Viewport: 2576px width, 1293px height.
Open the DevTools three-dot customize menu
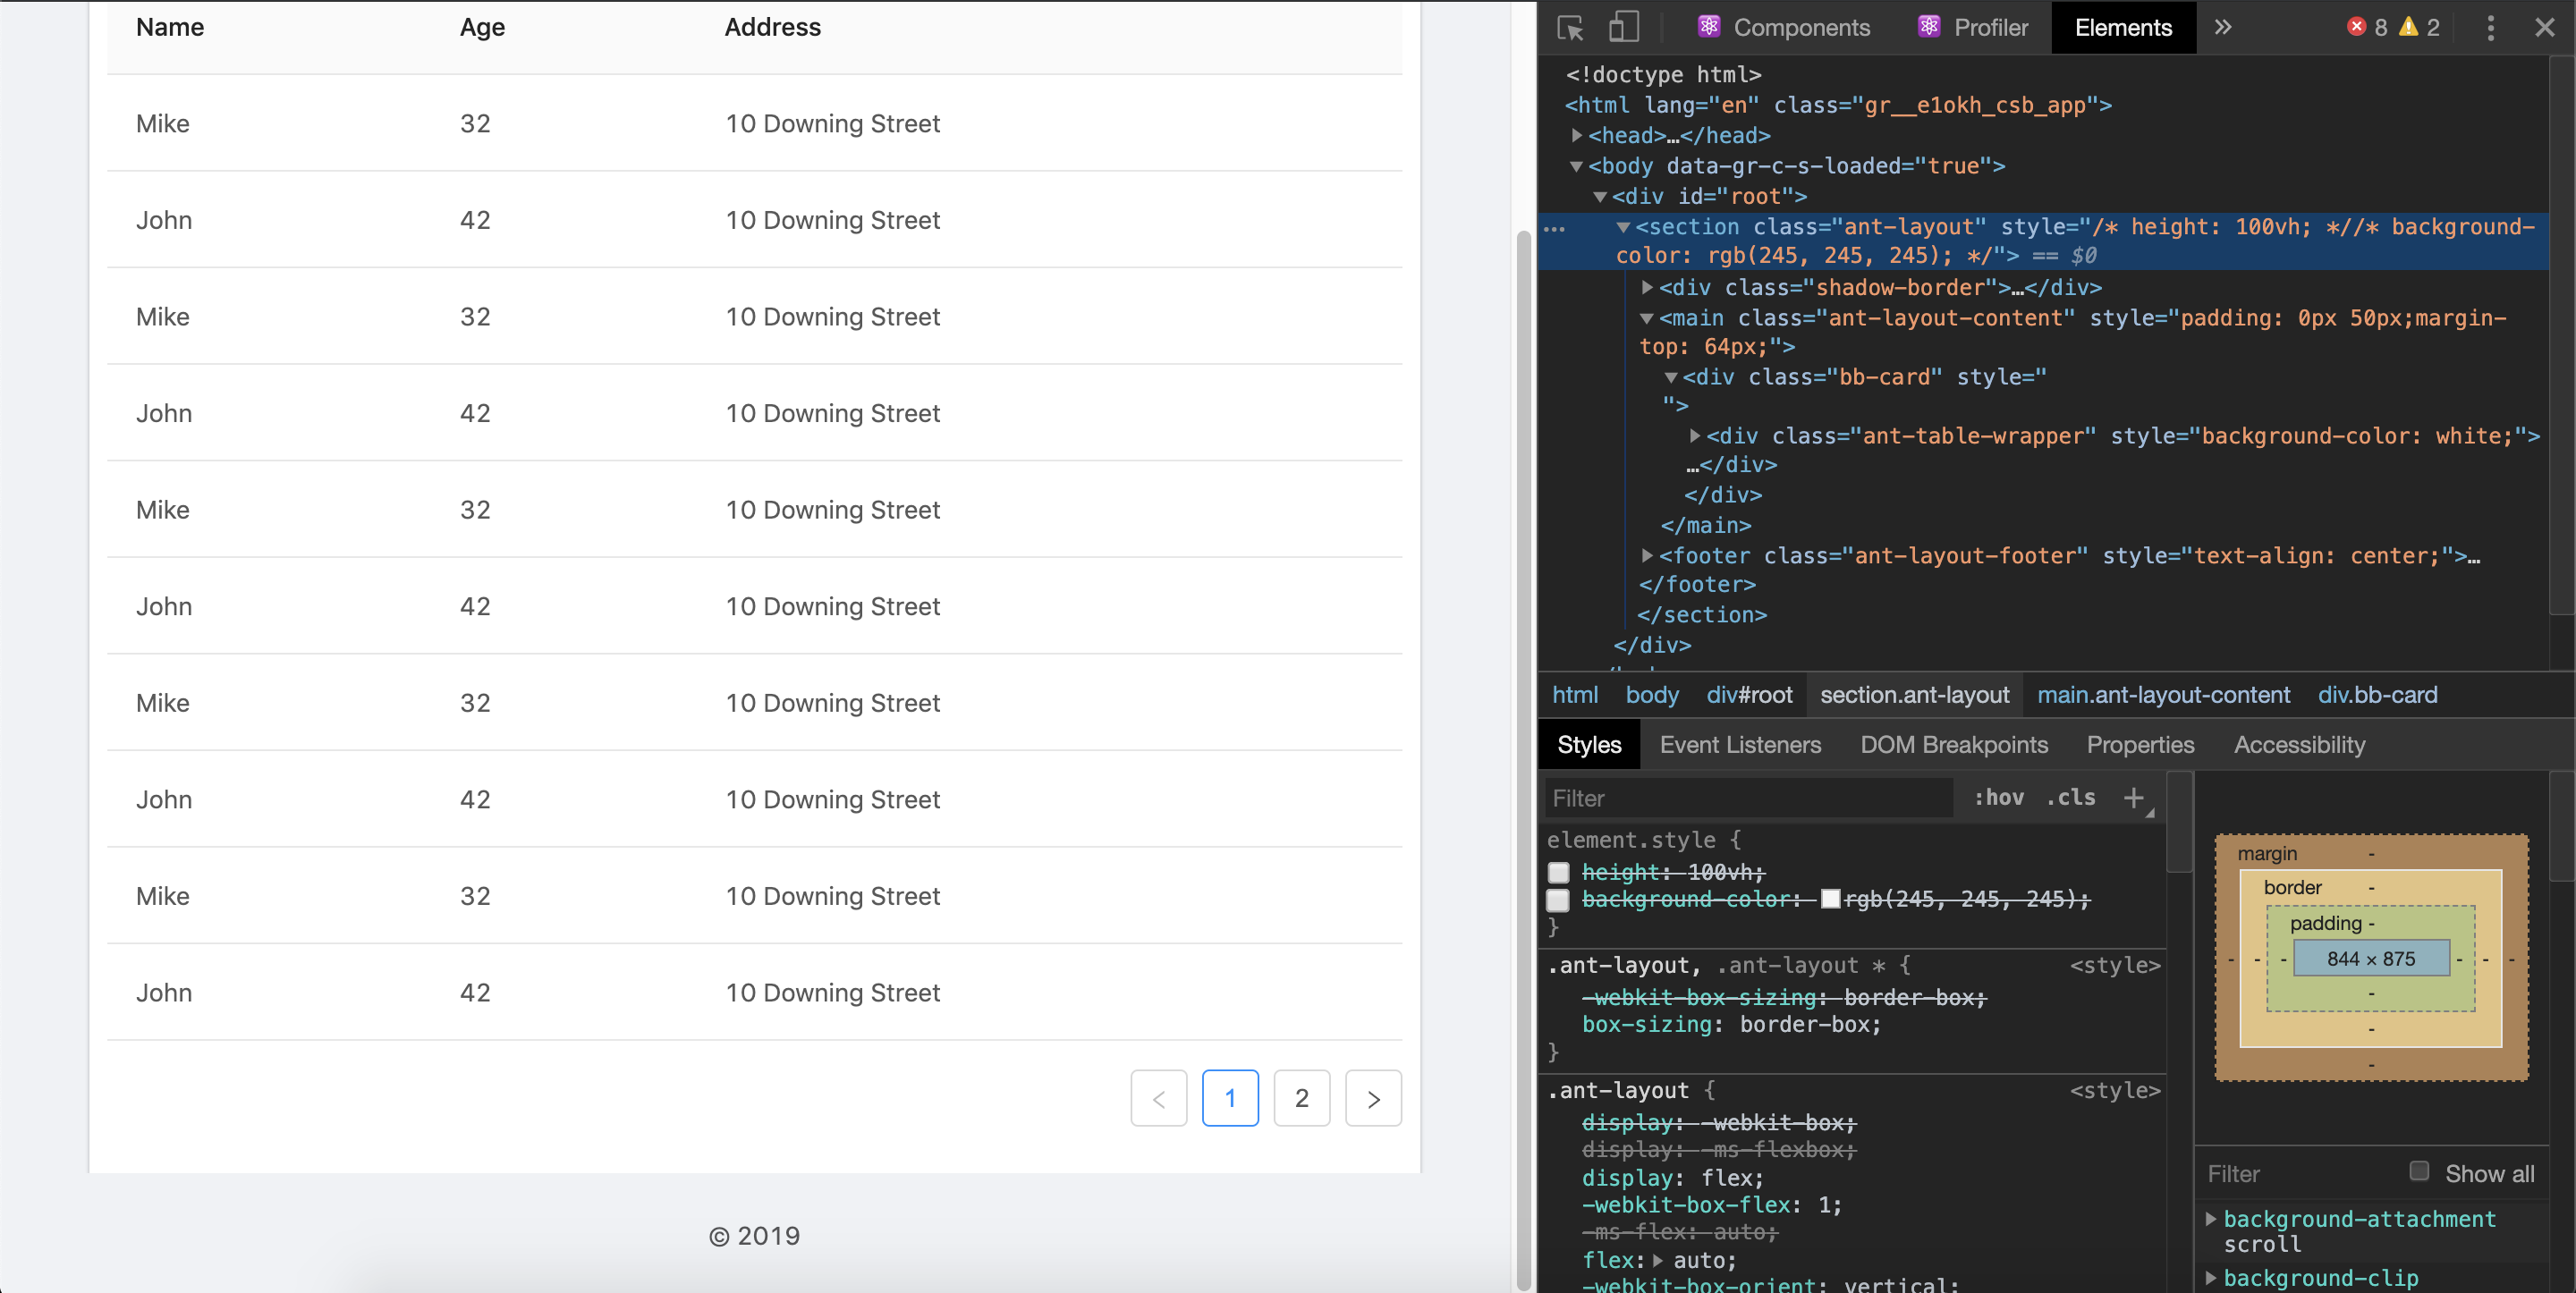(2490, 28)
